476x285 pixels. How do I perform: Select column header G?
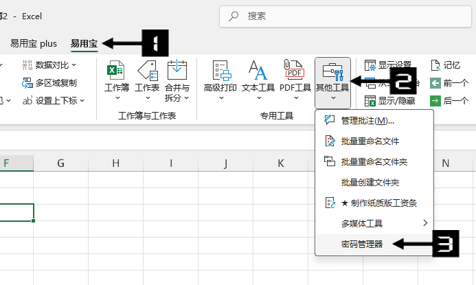tap(60, 163)
